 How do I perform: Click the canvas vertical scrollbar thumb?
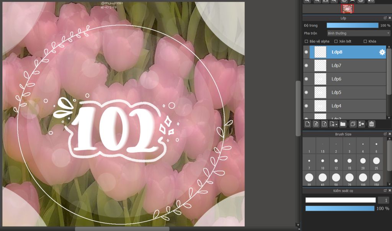click(x=298, y=108)
